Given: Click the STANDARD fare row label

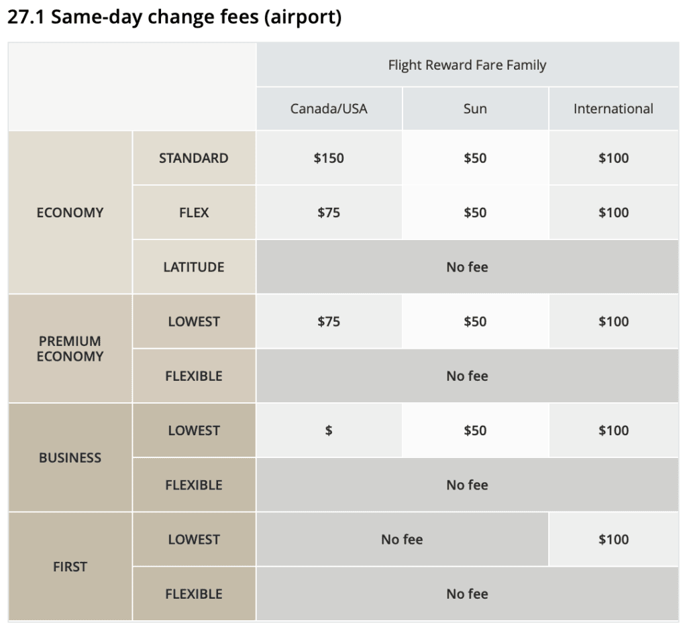Looking at the screenshot, I should pyautogui.click(x=193, y=158).
